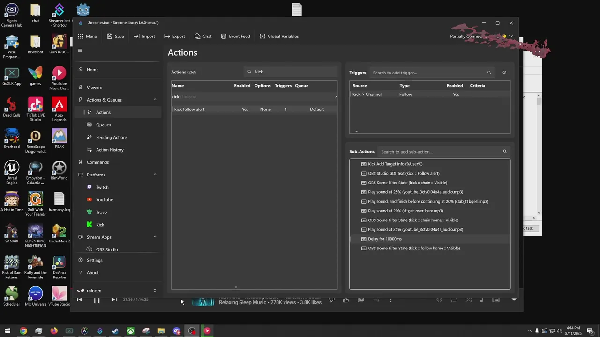The image size is (600, 337).
Task: Open the three-dot menu in music player
Action: click(x=391, y=300)
